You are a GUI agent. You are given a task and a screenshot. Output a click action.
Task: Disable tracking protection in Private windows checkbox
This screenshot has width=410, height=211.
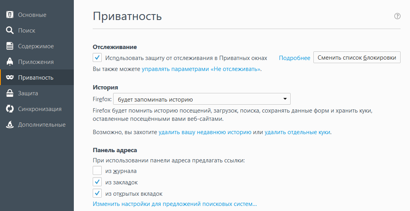[x=97, y=57]
